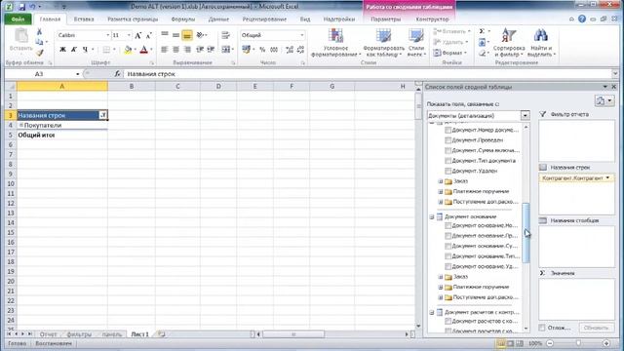Image resolution: width=624 pixels, height=351 pixels.
Task: Switch to the Формулы ribbon tab
Action: (x=182, y=19)
